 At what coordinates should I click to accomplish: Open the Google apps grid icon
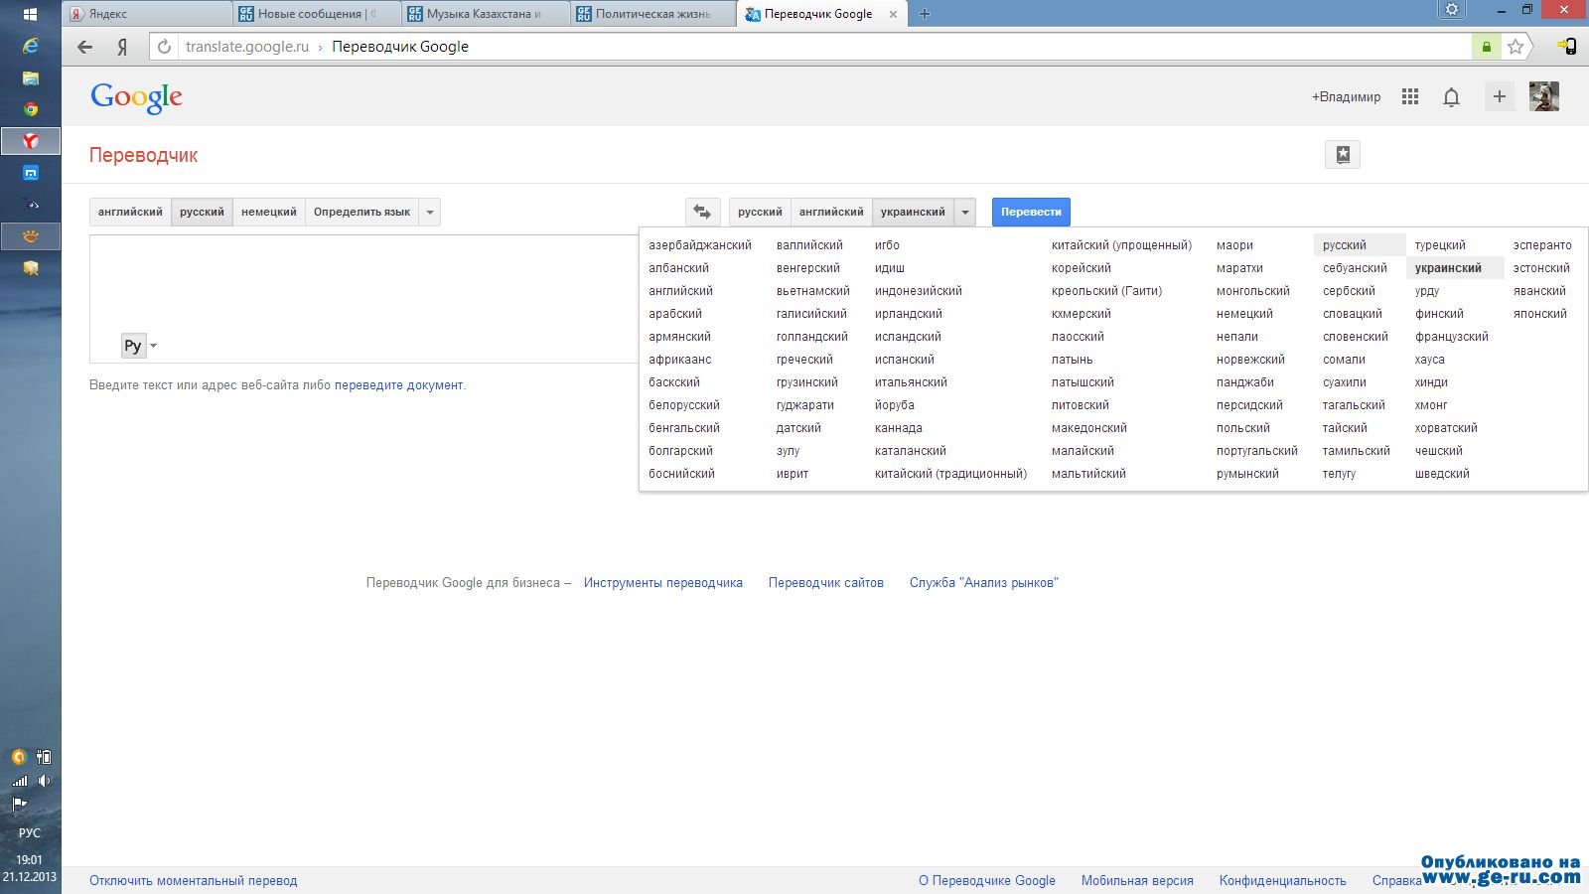coord(1409,96)
